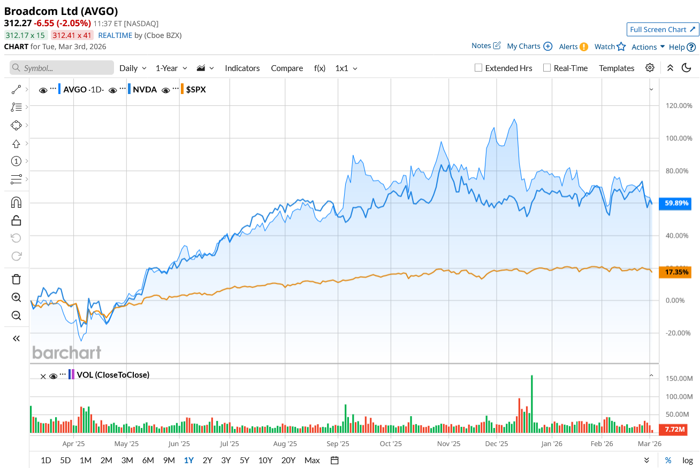Switch to dark mode with moon icon
The width and height of the screenshot is (700, 468).
click(x=686, y=68)
